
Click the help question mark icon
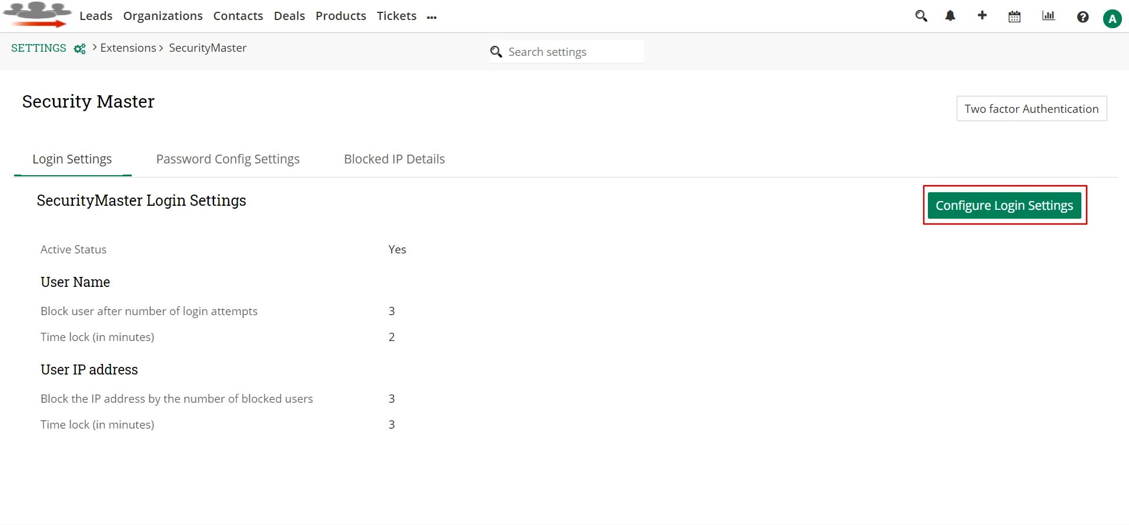pyautogui.click(x=1083, y=17)
